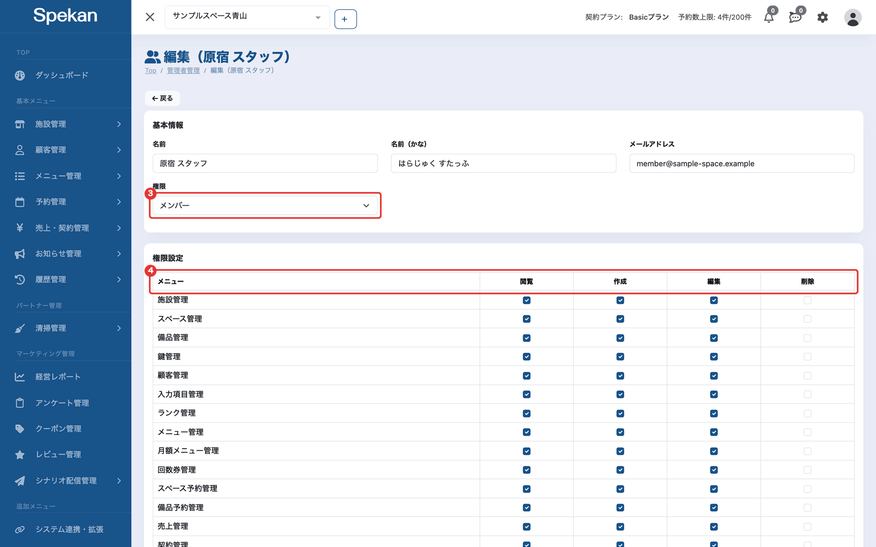
Task: Click the plus button to add space
Action: (x=345, y=19)
